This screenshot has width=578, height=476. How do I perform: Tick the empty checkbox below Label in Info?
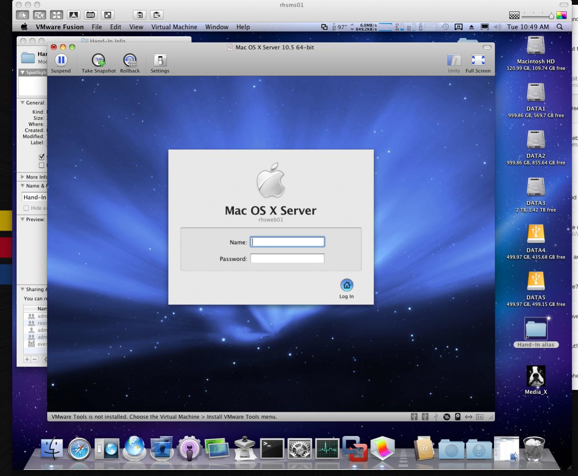[x=42, y=165]
